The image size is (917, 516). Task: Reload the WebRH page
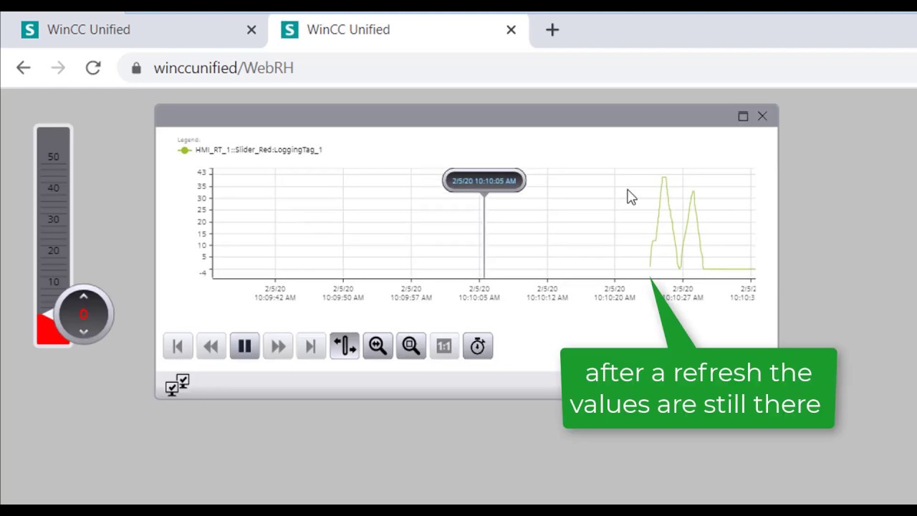coord(93,67)
